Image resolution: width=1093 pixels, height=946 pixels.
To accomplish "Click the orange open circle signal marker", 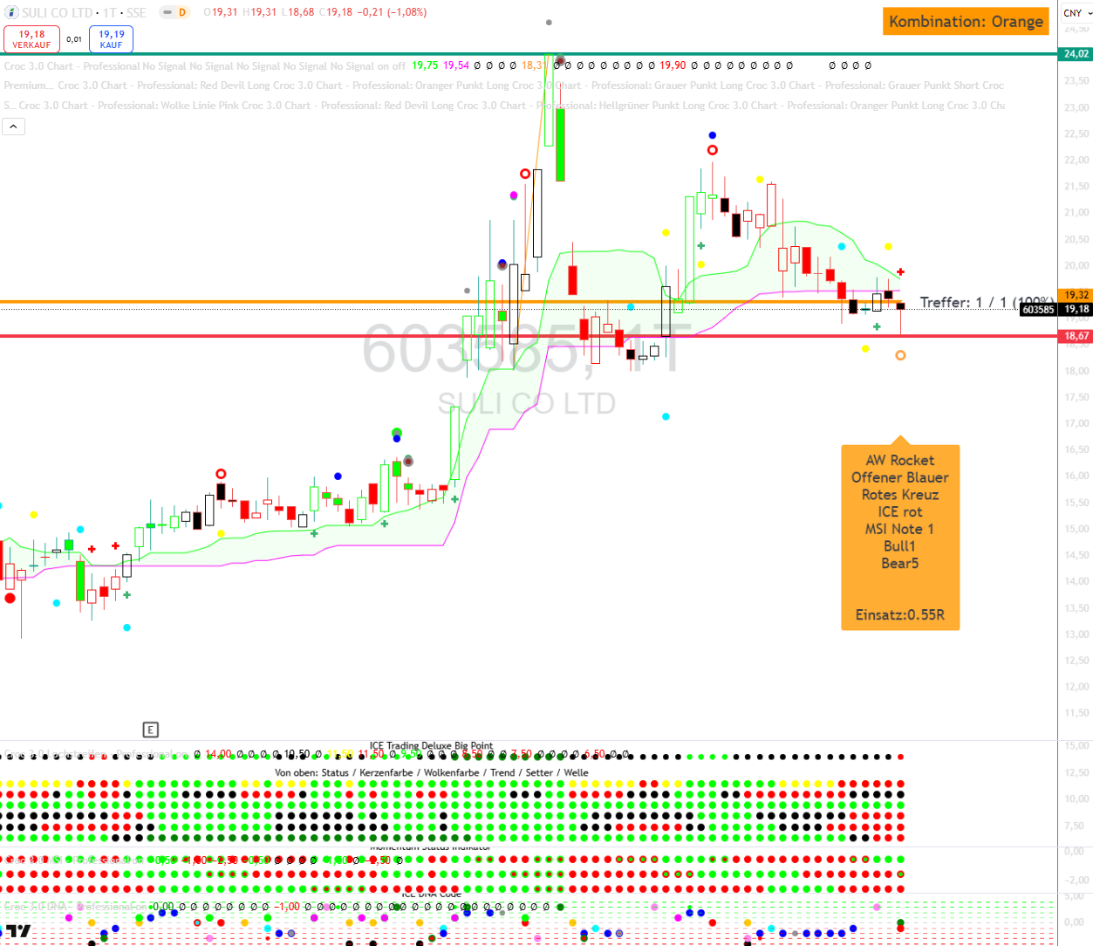I will pyautogui.click(x=900, y=355).
